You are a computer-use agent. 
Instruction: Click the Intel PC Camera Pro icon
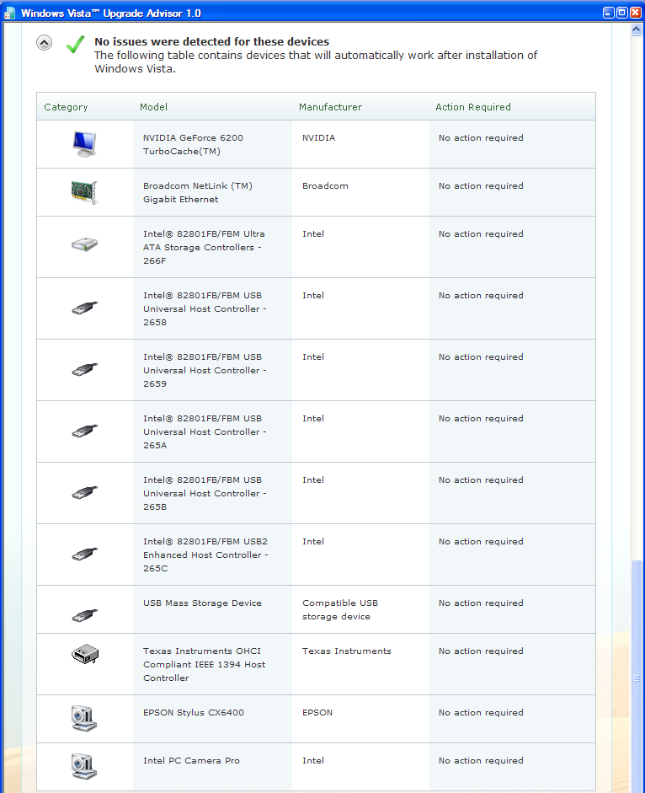coord(84,766)
